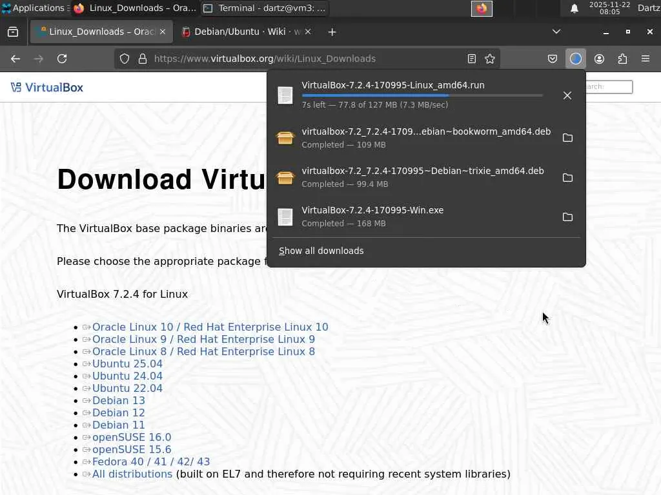
Task: Click the VirtualBox site search field
Action: 609,87
